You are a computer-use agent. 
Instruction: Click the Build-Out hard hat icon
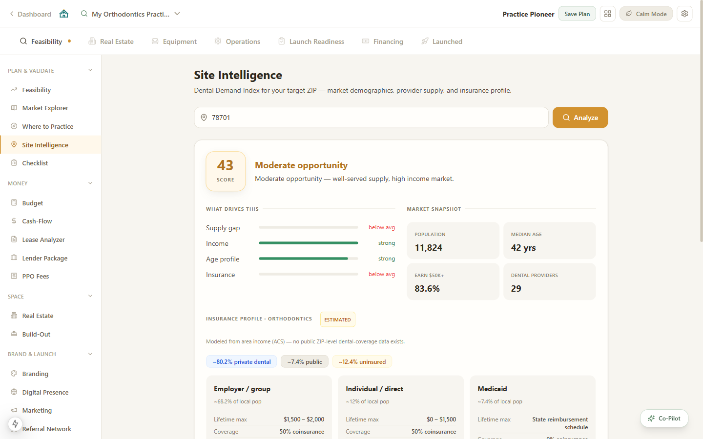(x=14, y=334)
